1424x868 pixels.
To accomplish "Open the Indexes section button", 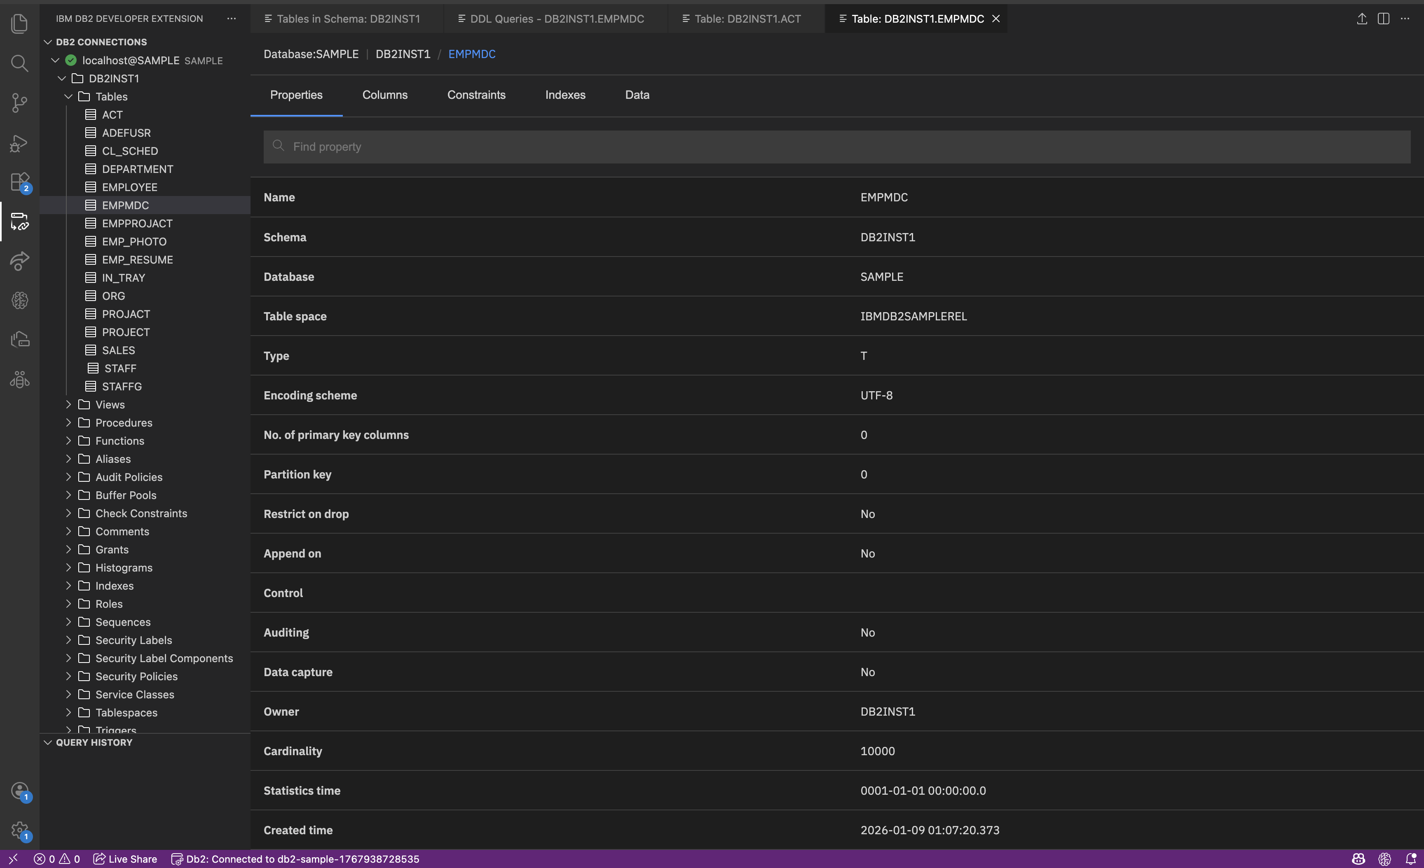I will (x=565, y=95).
